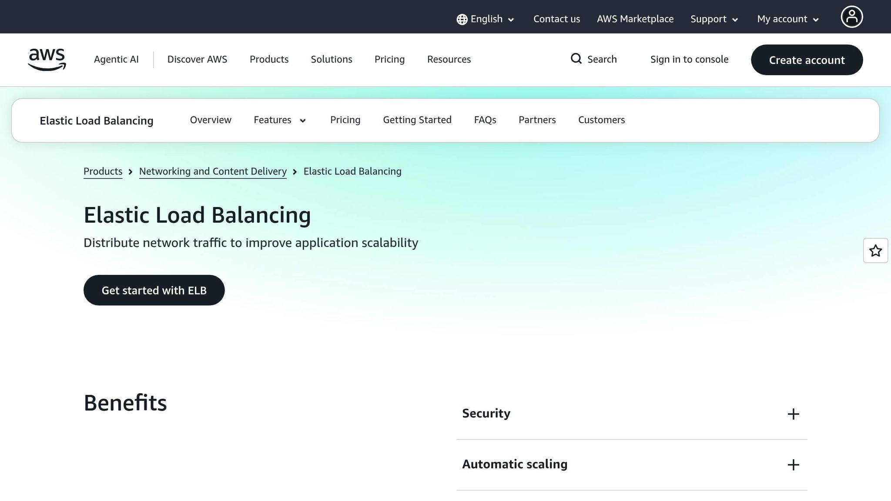Open the Solutions menu
The width and height of the screenshot is (891, 501).
pyautogui.click(x=331, y=59)
